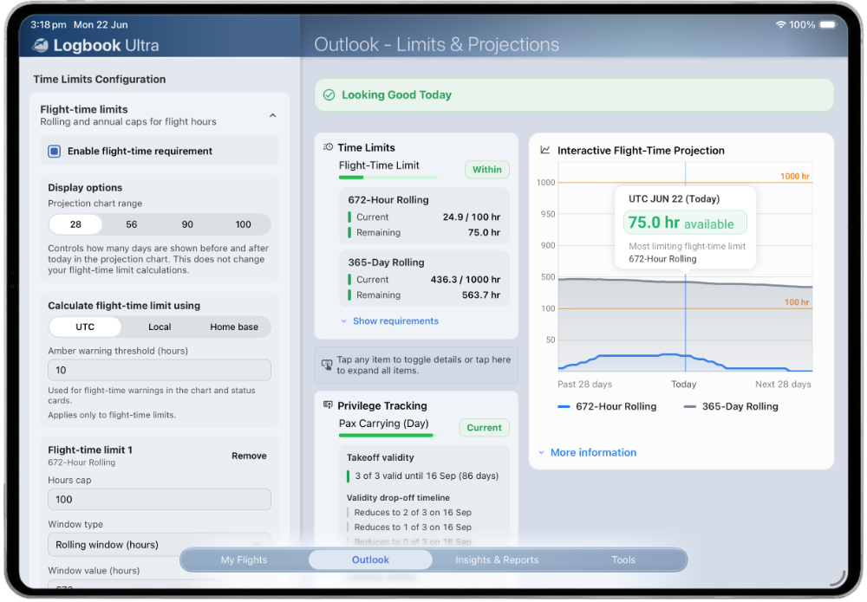Click the green checkmark icon in Looking Good banner
This screenshot has height=602, width=867.
pos(329,95)
